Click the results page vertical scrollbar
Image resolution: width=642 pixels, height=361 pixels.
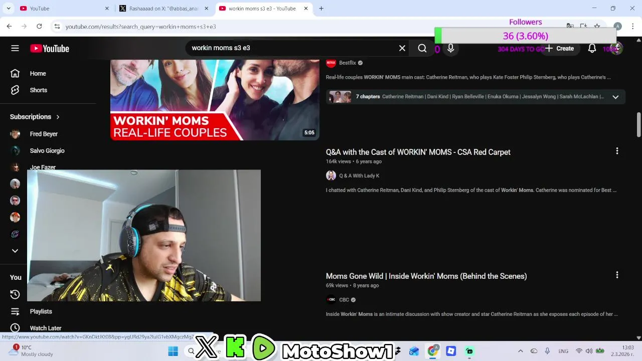(x=638, y=124)
